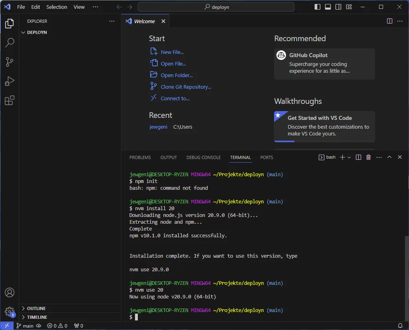Open the View menu
This screenshot has height=330, width=409.
point(79,7)
